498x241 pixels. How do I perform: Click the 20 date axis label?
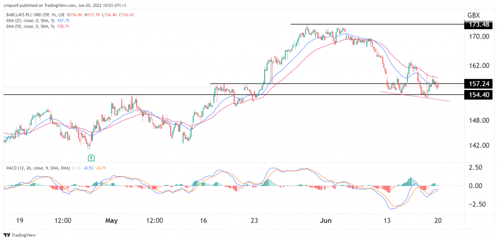(439, 221)
